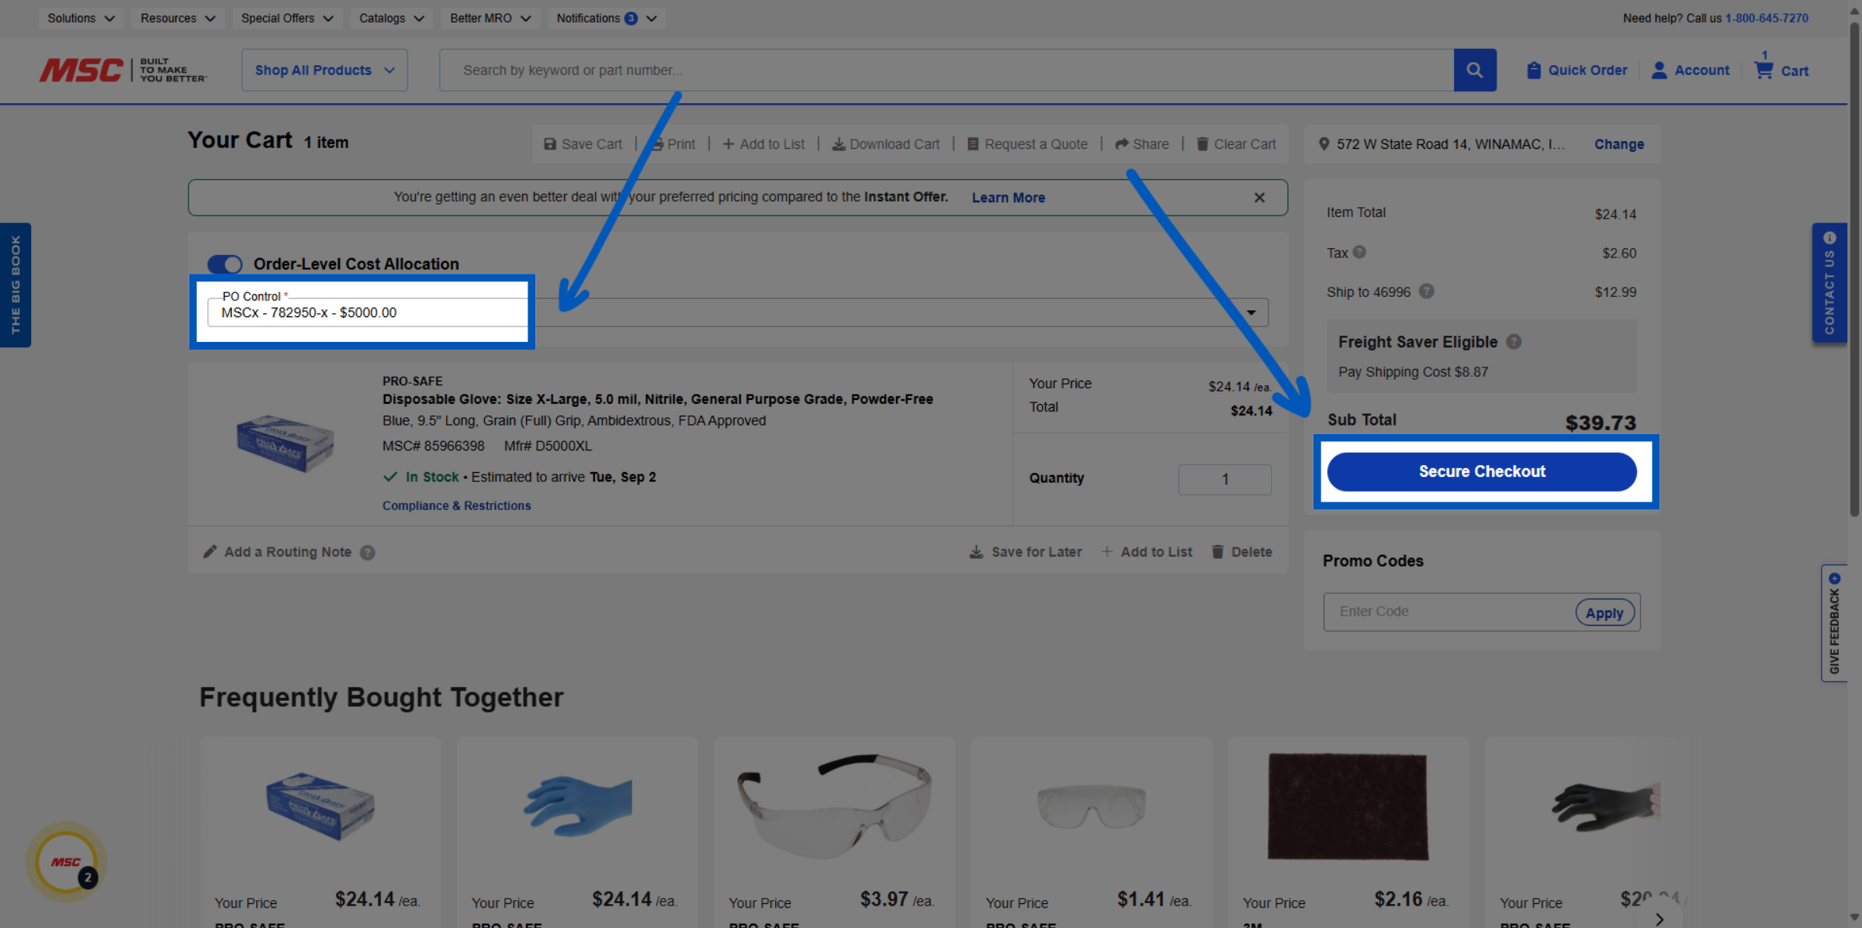The height and width of the screenshot is (928, 1862).
Task: Expand the Better MRO menu
Action: 490,18
